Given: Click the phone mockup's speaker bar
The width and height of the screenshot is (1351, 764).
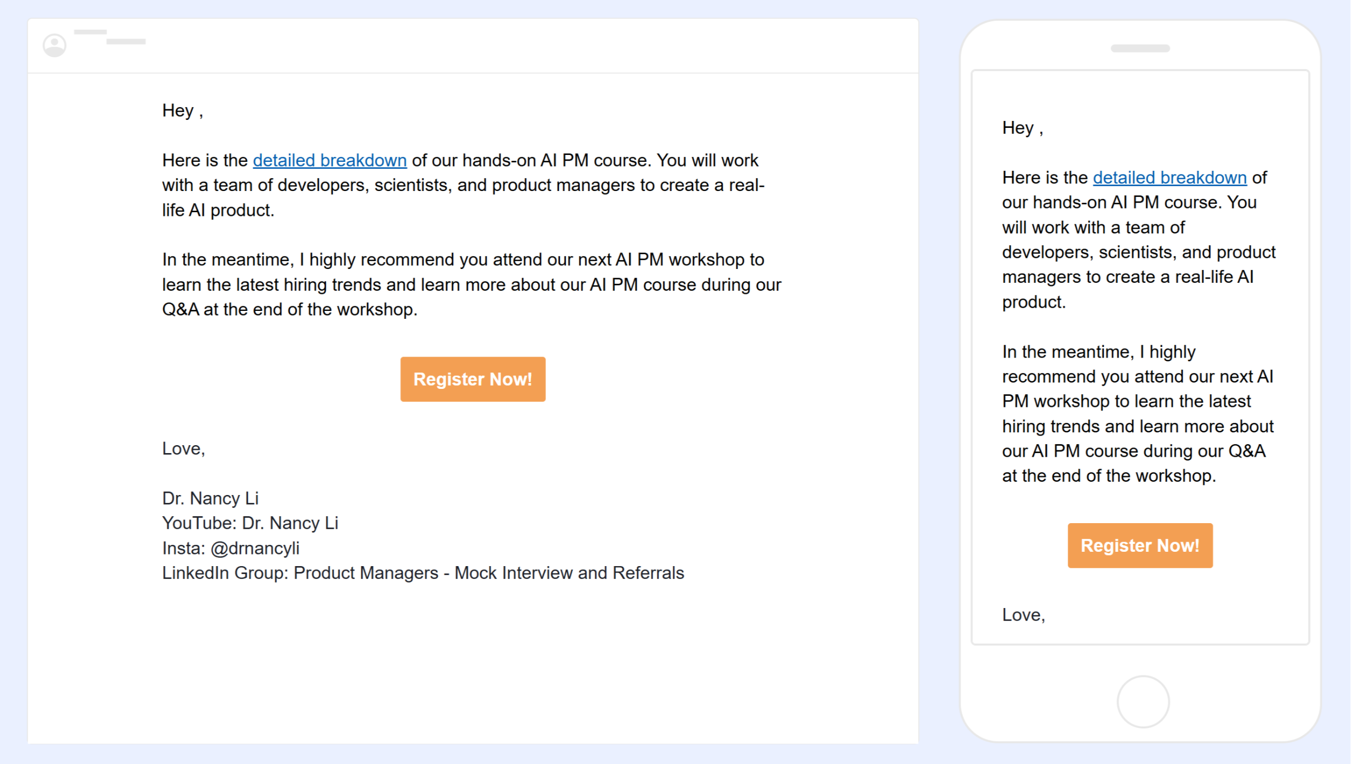Looking at the screenshot, I should 1140,48.
